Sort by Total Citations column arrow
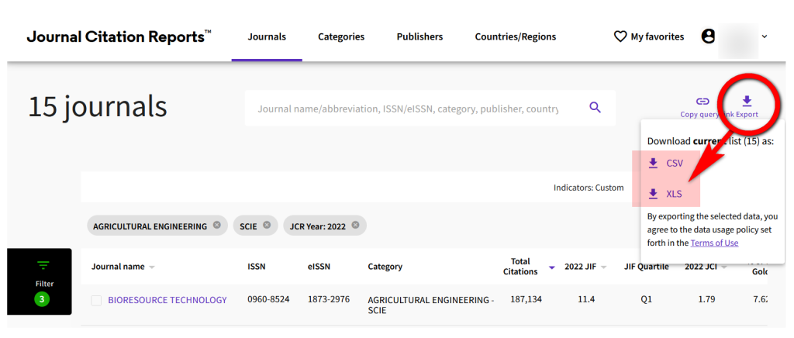The image size is (794, 338). [x=552, y=267]
